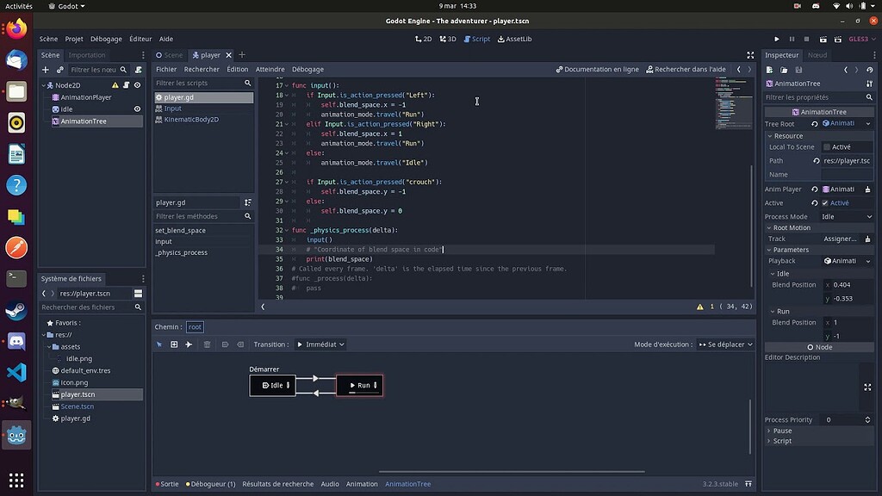Open the Débogage menu
The image size is (882, 496).
(105, 39)
